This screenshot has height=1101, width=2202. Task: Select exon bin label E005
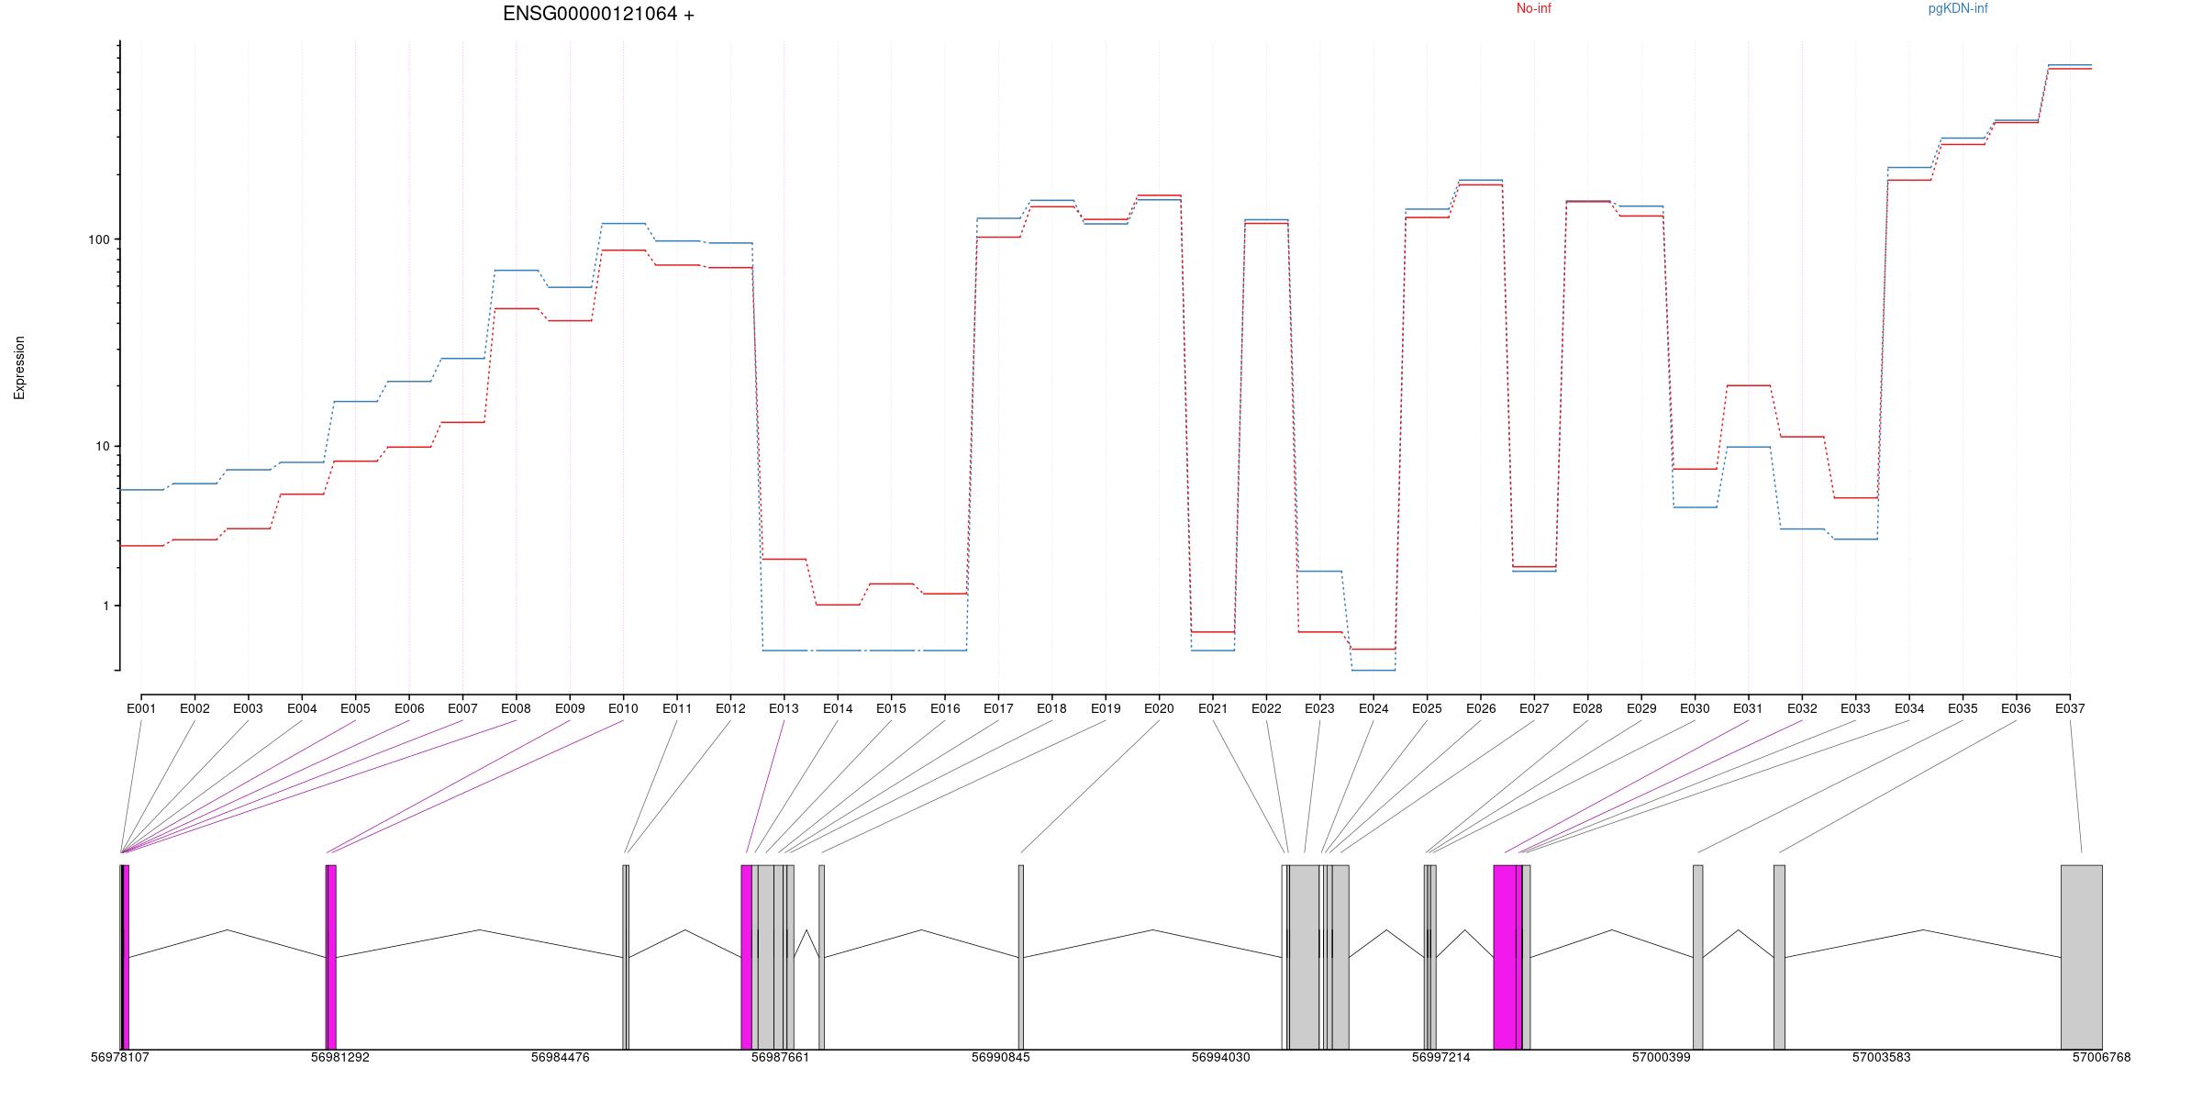[x=355, y=708]
